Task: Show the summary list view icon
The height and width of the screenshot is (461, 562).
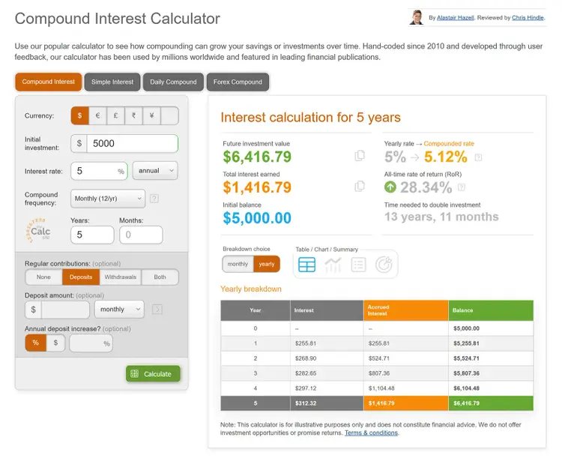Action: pyautogui.click(x=358, y=265)
